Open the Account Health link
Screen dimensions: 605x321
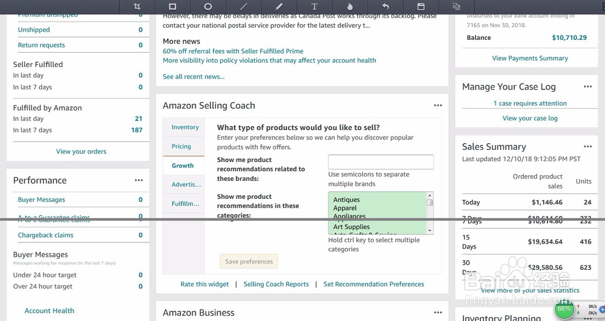(x=50, y=311)
